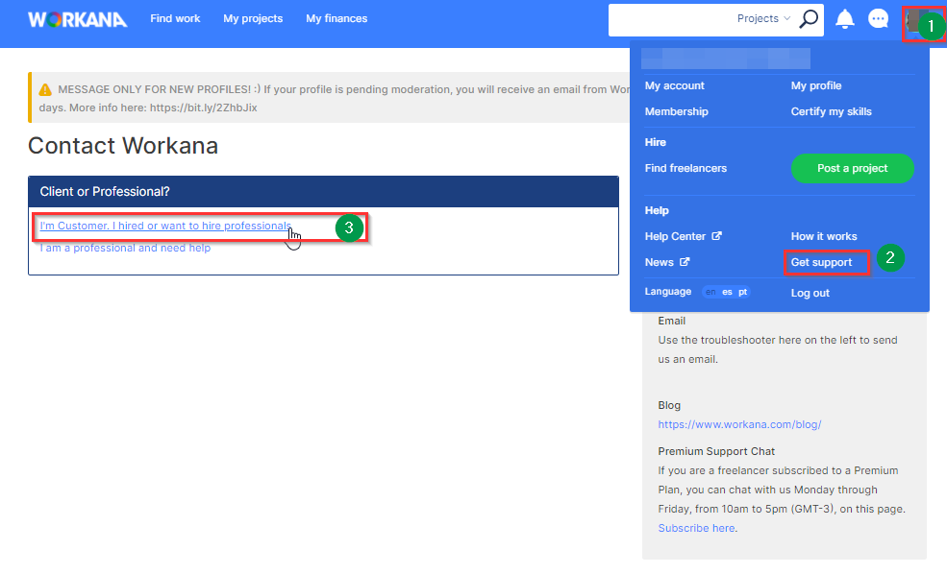The width and height of the screenshot is (947, 574).
Task: Switch language to Spanish (es)
Action: point(727,292)
